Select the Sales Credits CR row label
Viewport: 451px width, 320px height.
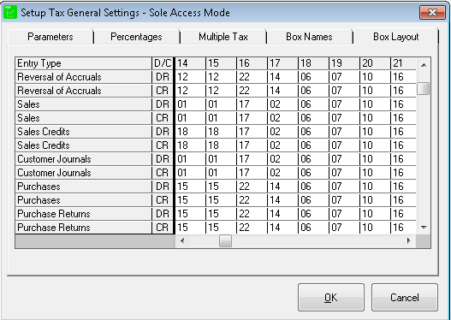click(x=83, y=145)
